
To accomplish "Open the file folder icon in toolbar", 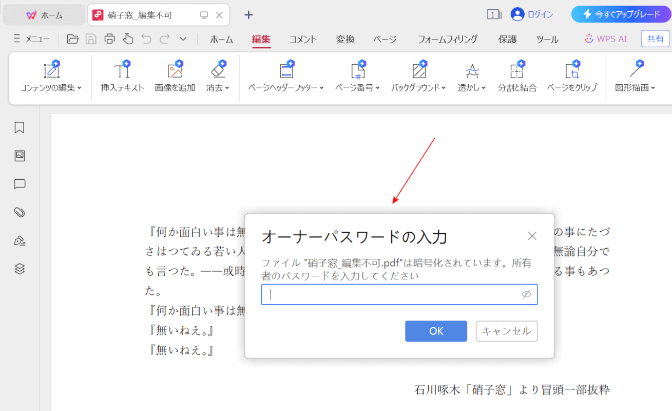I will [73, 39].
